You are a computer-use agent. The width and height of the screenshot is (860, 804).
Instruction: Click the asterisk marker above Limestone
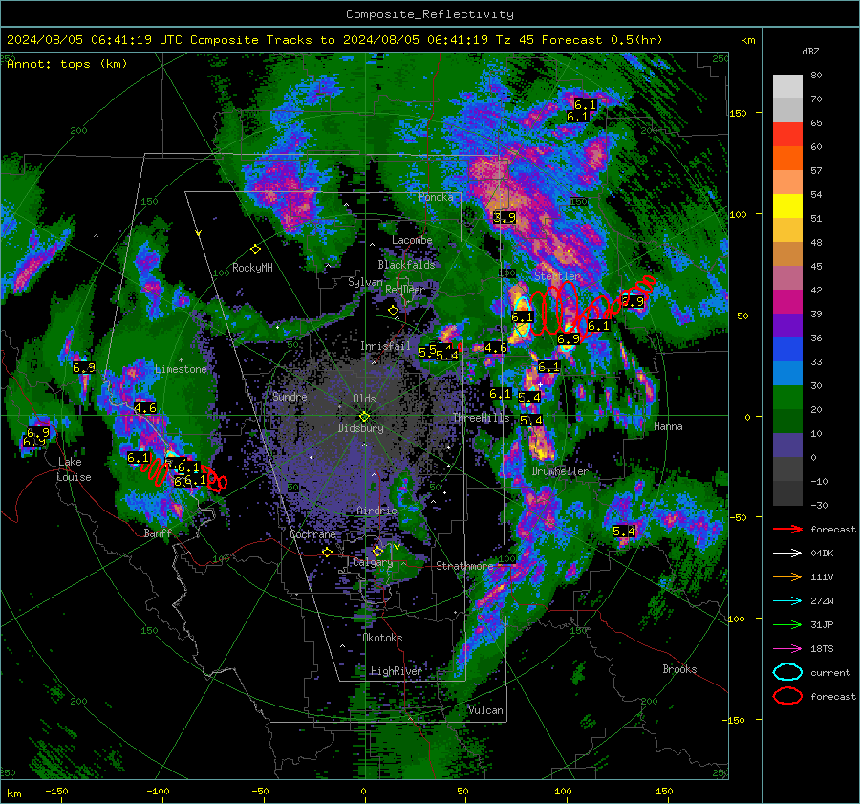pyautogui.click(x=181, y=360)
